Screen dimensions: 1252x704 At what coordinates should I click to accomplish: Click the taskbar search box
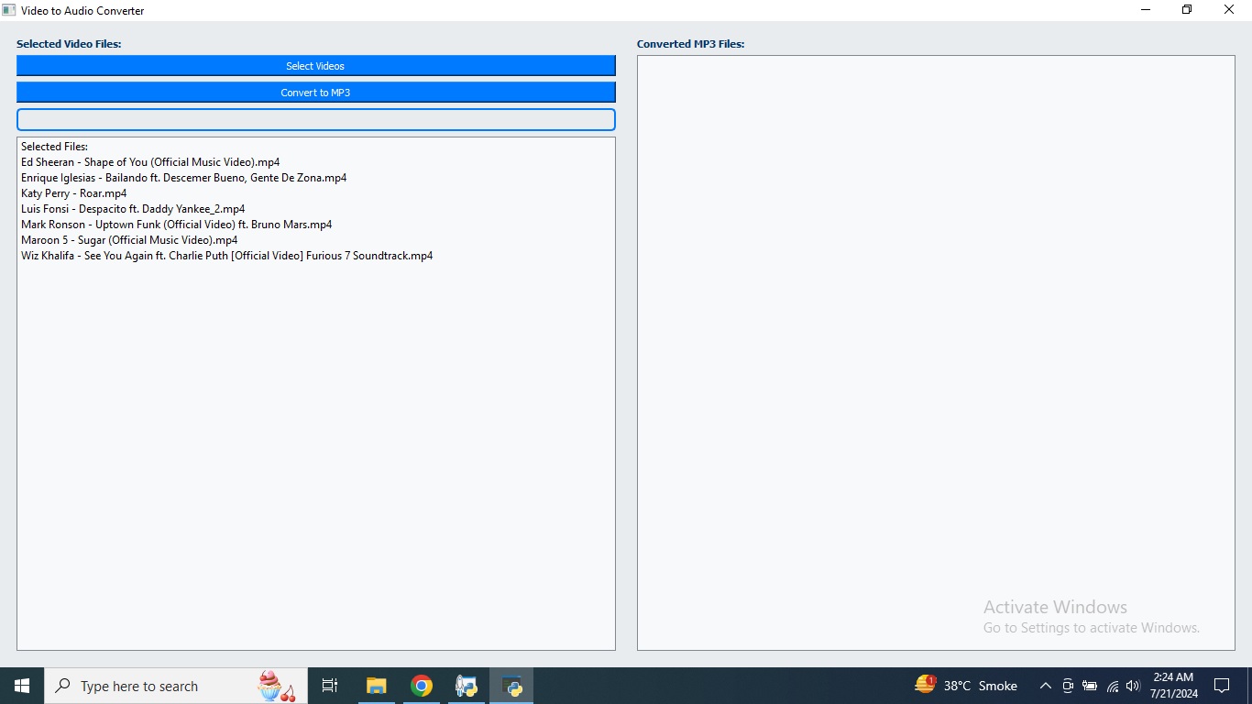click(x=176, y=686)
